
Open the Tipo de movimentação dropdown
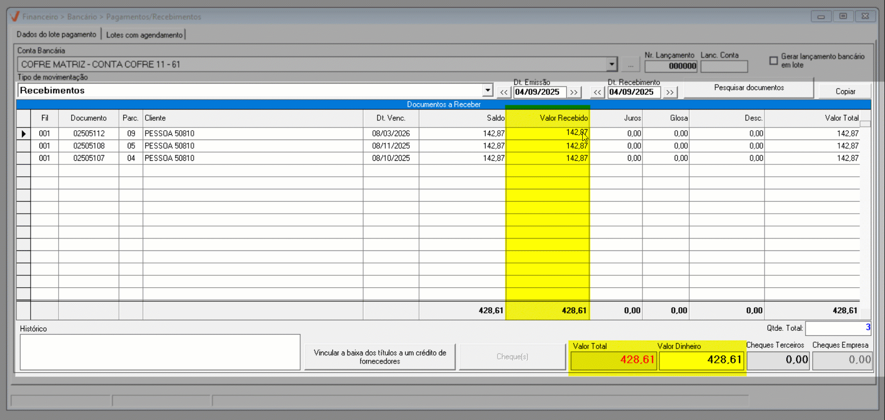click(x=487, y=90)
